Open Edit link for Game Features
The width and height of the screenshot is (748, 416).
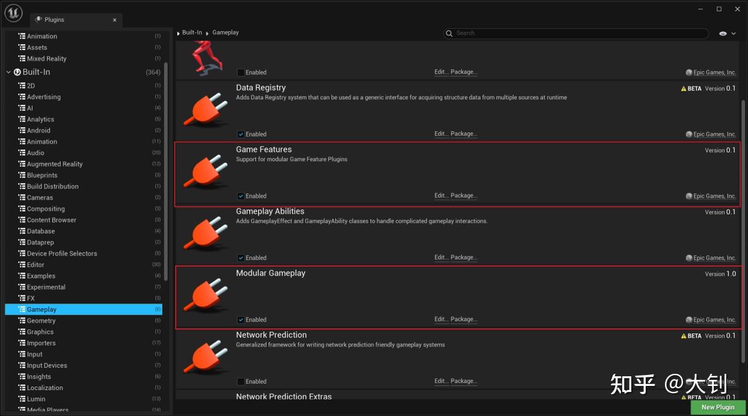(x=441, y=196)
